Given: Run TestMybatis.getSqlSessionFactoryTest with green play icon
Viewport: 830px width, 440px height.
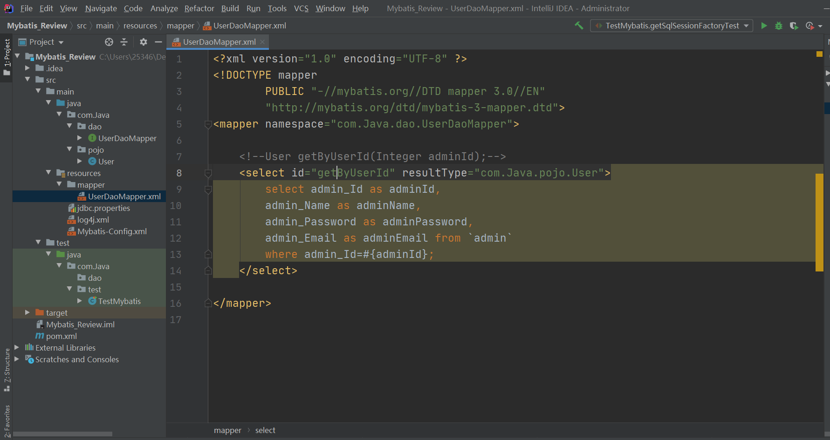Looking at the screenshot, I should (x=764, y=26).
